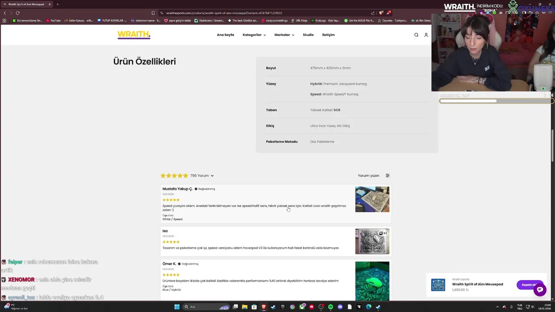
Task: Open the browser apps grid icon
Action: tap(4, 20)
